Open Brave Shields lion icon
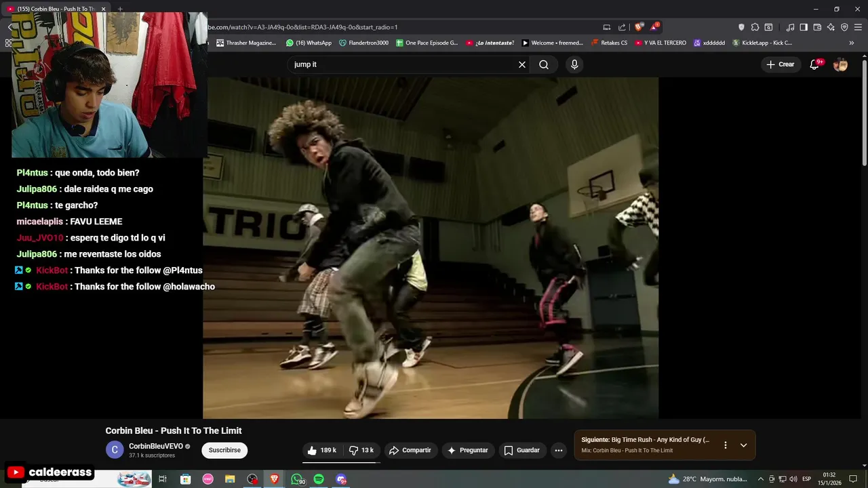 point(639,27)
